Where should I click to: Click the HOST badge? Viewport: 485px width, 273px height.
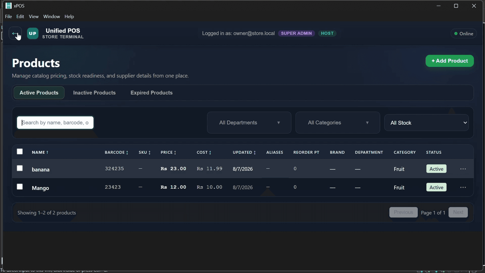point(327,33)
